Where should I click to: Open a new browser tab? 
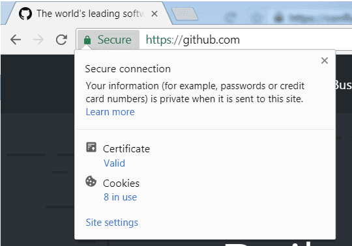184,14
